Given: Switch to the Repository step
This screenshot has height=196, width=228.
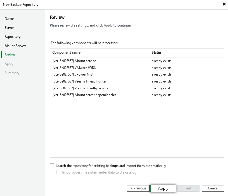Looking at the screenshot, I should click(x=12, y=37).
